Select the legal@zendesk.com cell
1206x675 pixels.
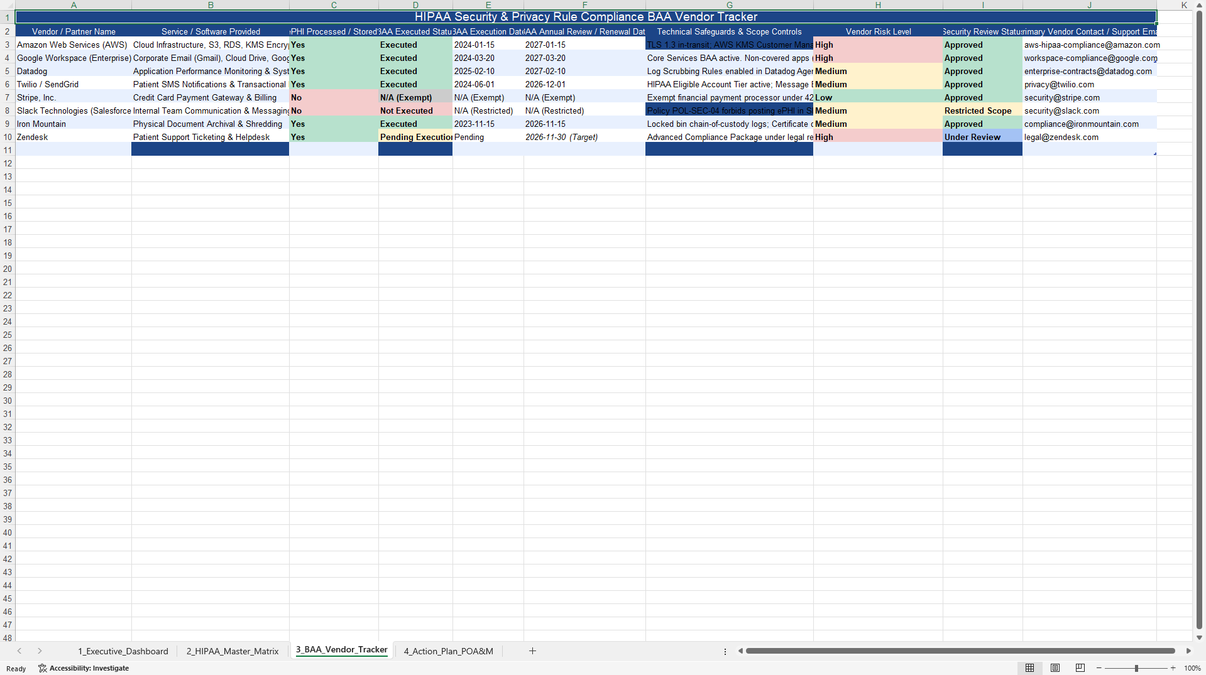(x=1089, y=137)
